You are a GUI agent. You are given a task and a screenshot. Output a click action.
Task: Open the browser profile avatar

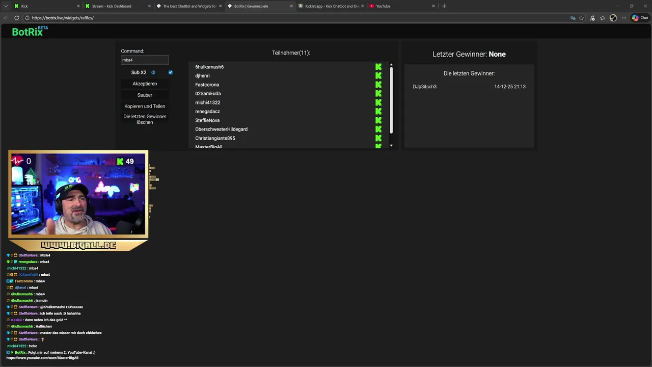[x=613, y=18]
